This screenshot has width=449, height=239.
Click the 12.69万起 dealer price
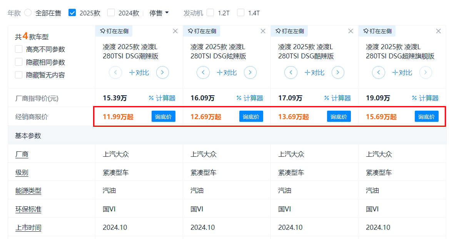[205, 117]
